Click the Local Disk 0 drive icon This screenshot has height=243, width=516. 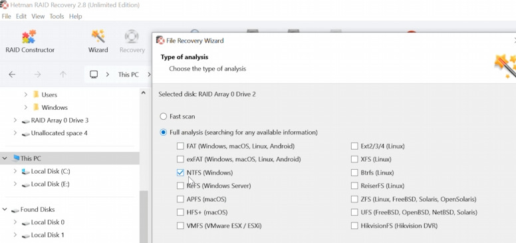click(x=26, y=222)
